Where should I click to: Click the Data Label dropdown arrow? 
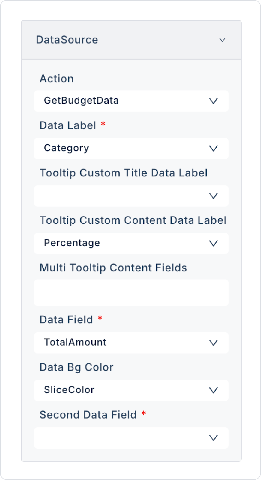point(213,148)
